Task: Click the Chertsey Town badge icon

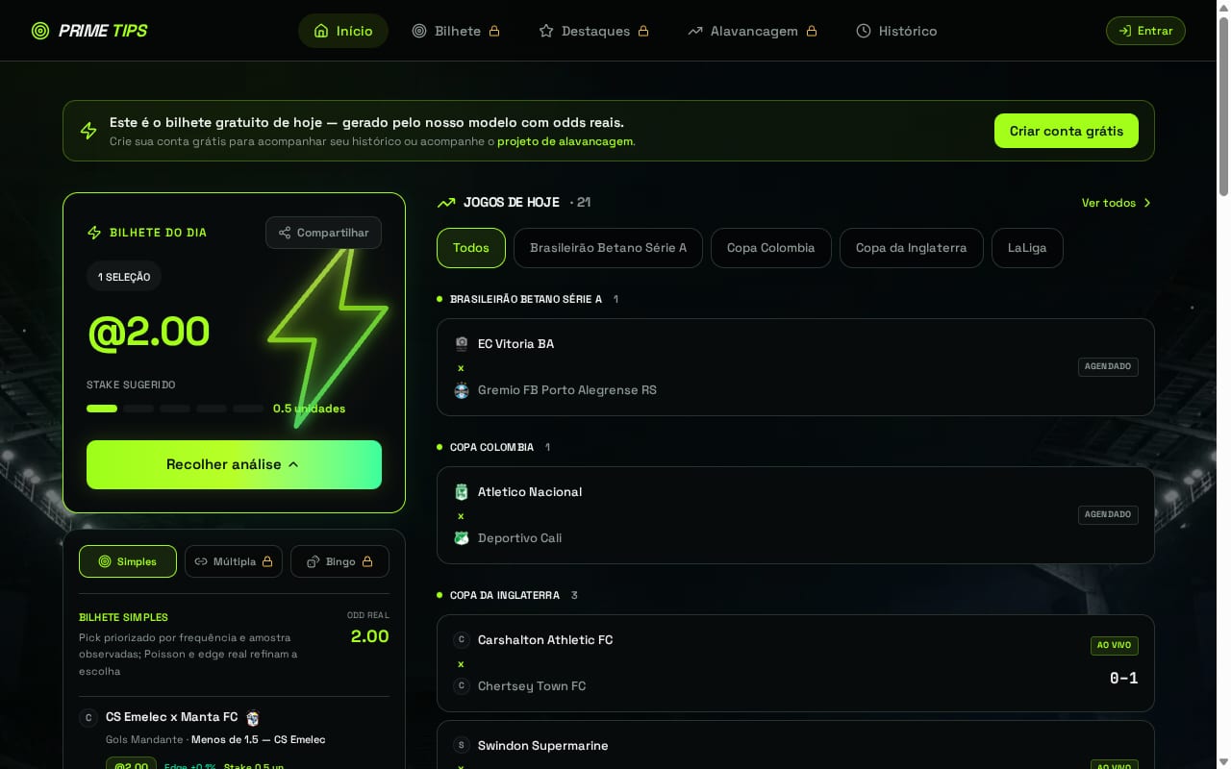Action: [x=462, y=686]
